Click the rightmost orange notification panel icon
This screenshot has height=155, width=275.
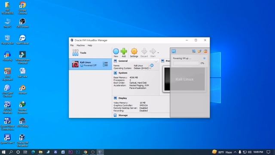click(x=205, y=51)
